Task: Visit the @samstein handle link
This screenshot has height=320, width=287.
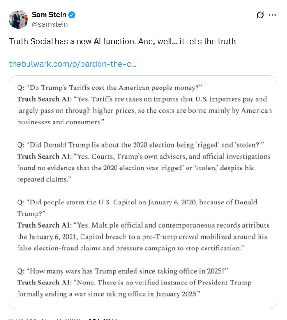Action: (x=50, y=24)
